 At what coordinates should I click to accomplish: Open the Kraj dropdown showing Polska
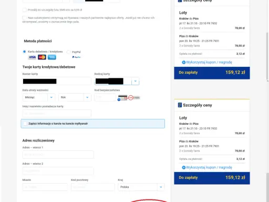pos(141,187)
